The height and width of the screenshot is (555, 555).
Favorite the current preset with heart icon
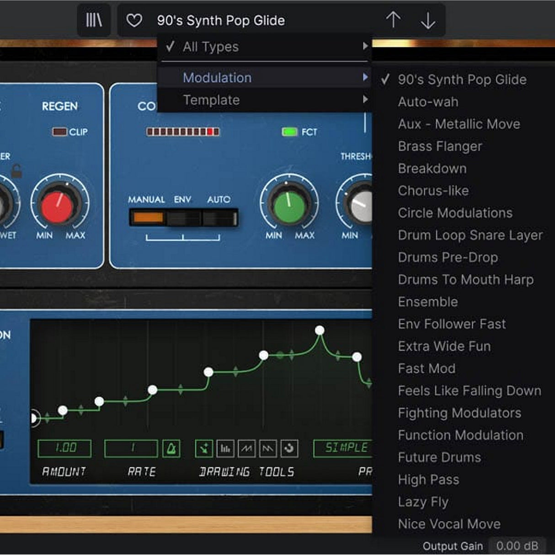click(134, 20)
